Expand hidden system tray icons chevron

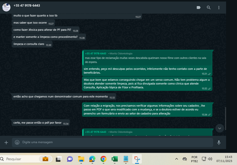coord(177,159)
